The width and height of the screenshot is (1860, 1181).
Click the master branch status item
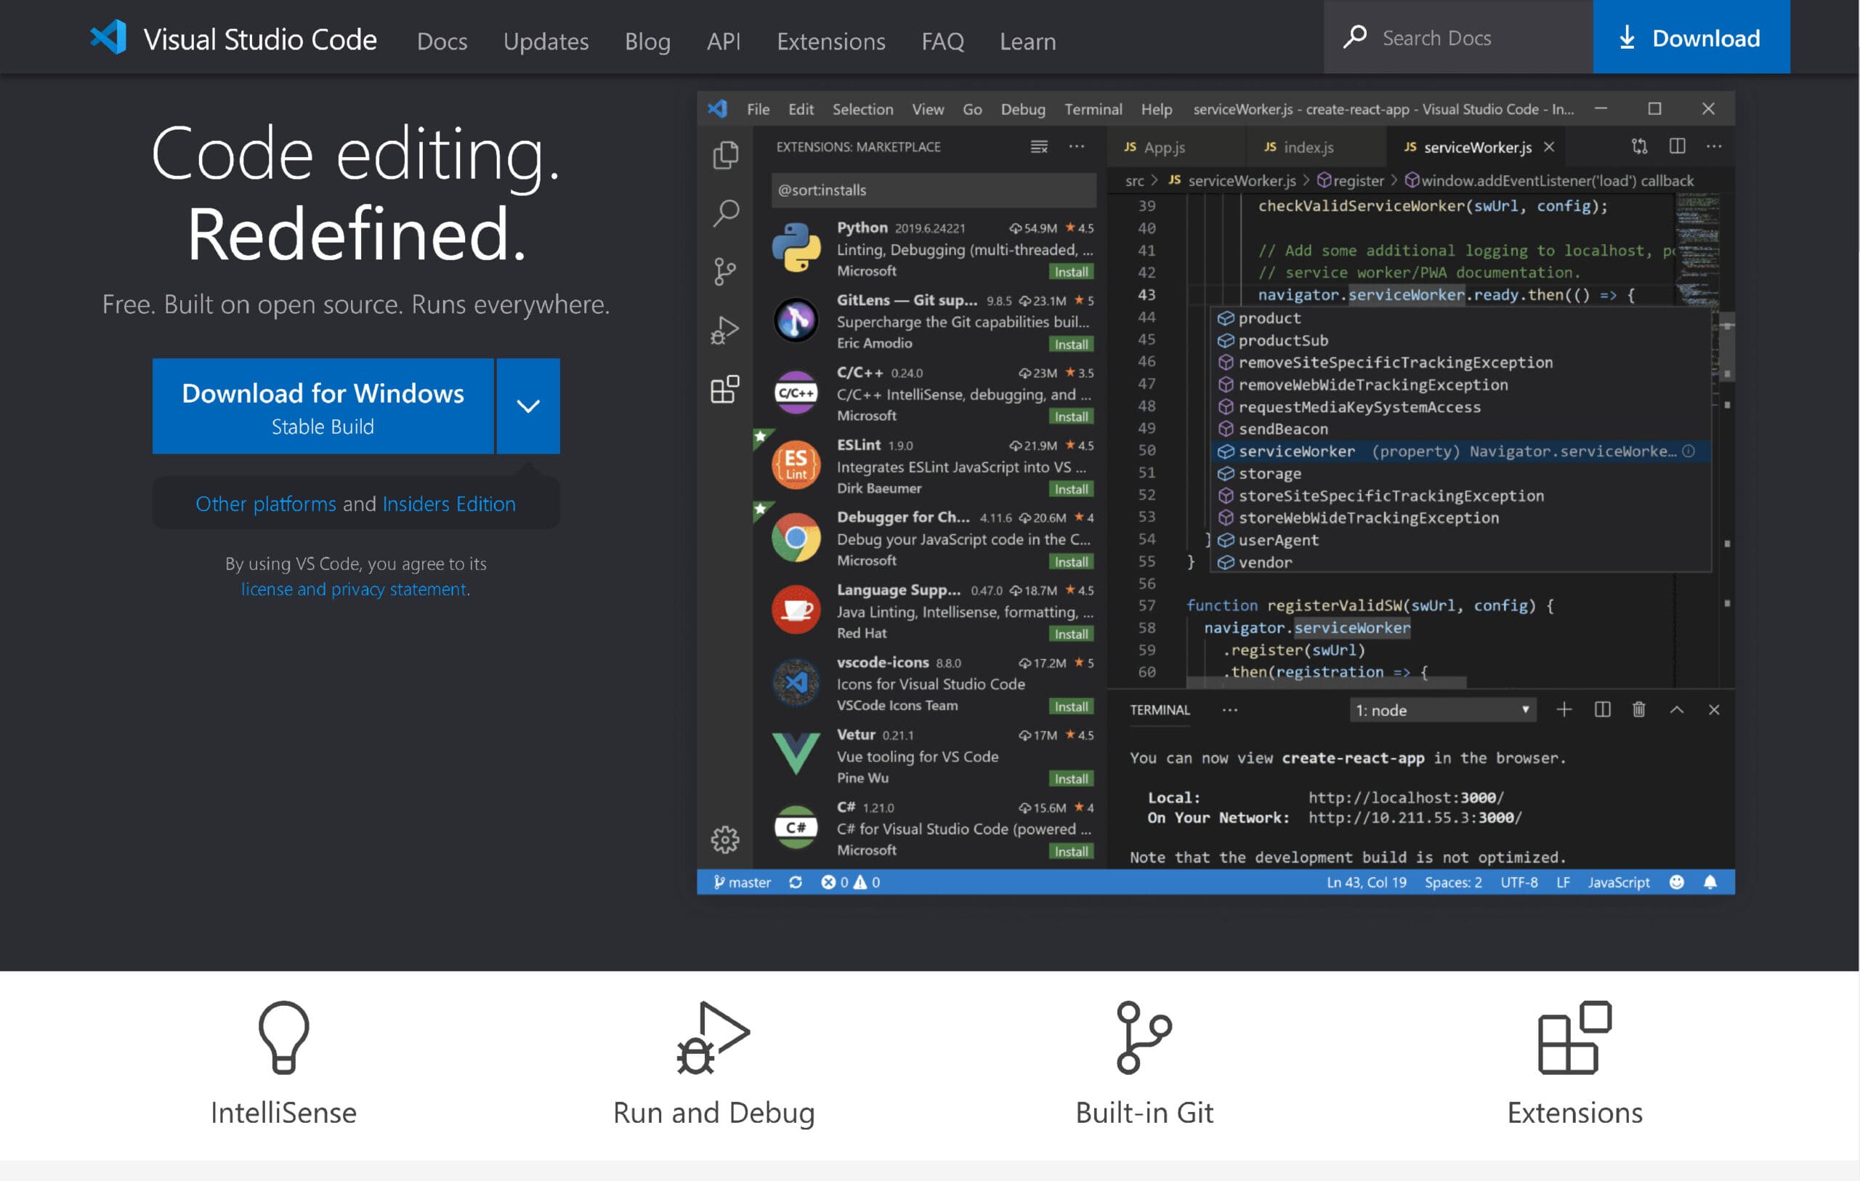coord(742,882)
